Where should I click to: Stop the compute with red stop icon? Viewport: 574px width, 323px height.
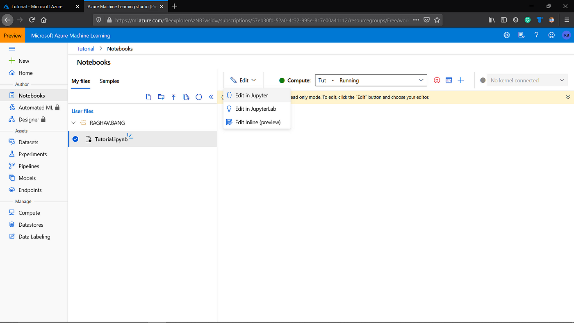click(x=437, y=80)
